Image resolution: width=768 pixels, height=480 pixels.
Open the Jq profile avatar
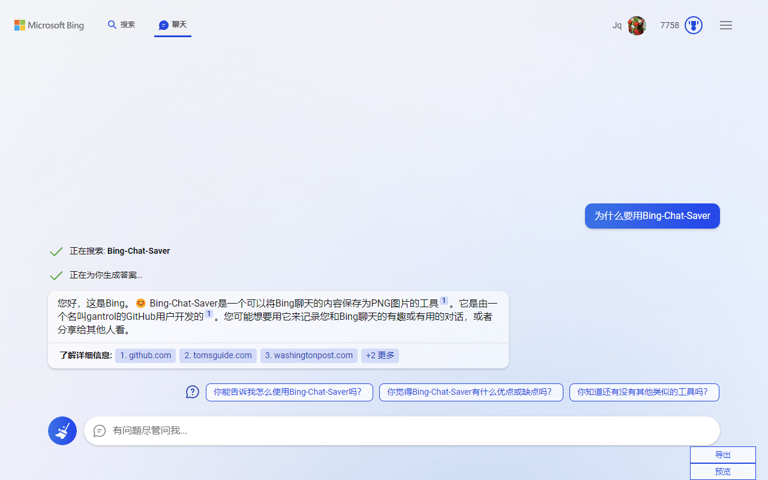click(637, 25)
